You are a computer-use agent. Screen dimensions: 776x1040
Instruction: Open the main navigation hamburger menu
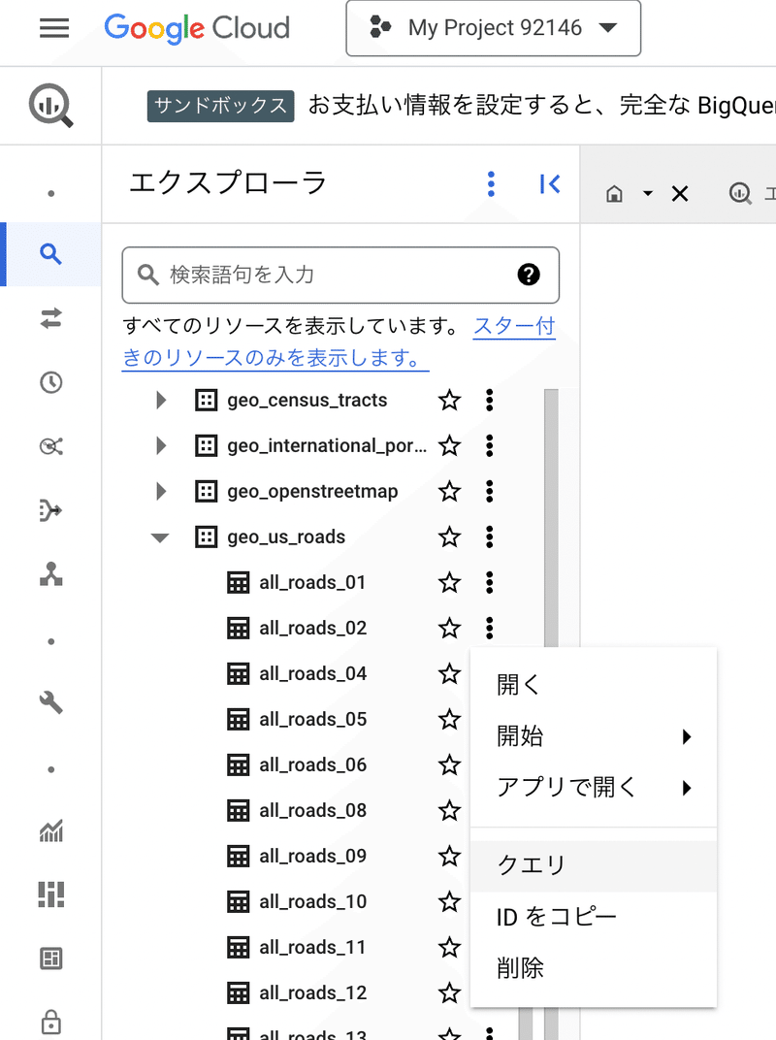[54, 28]
